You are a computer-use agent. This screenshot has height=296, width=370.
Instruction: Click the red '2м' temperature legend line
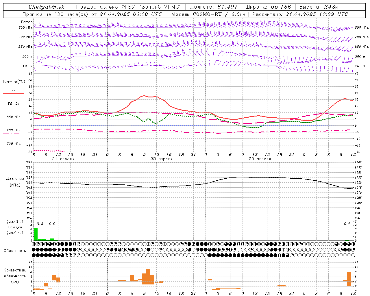coord(13,93)
